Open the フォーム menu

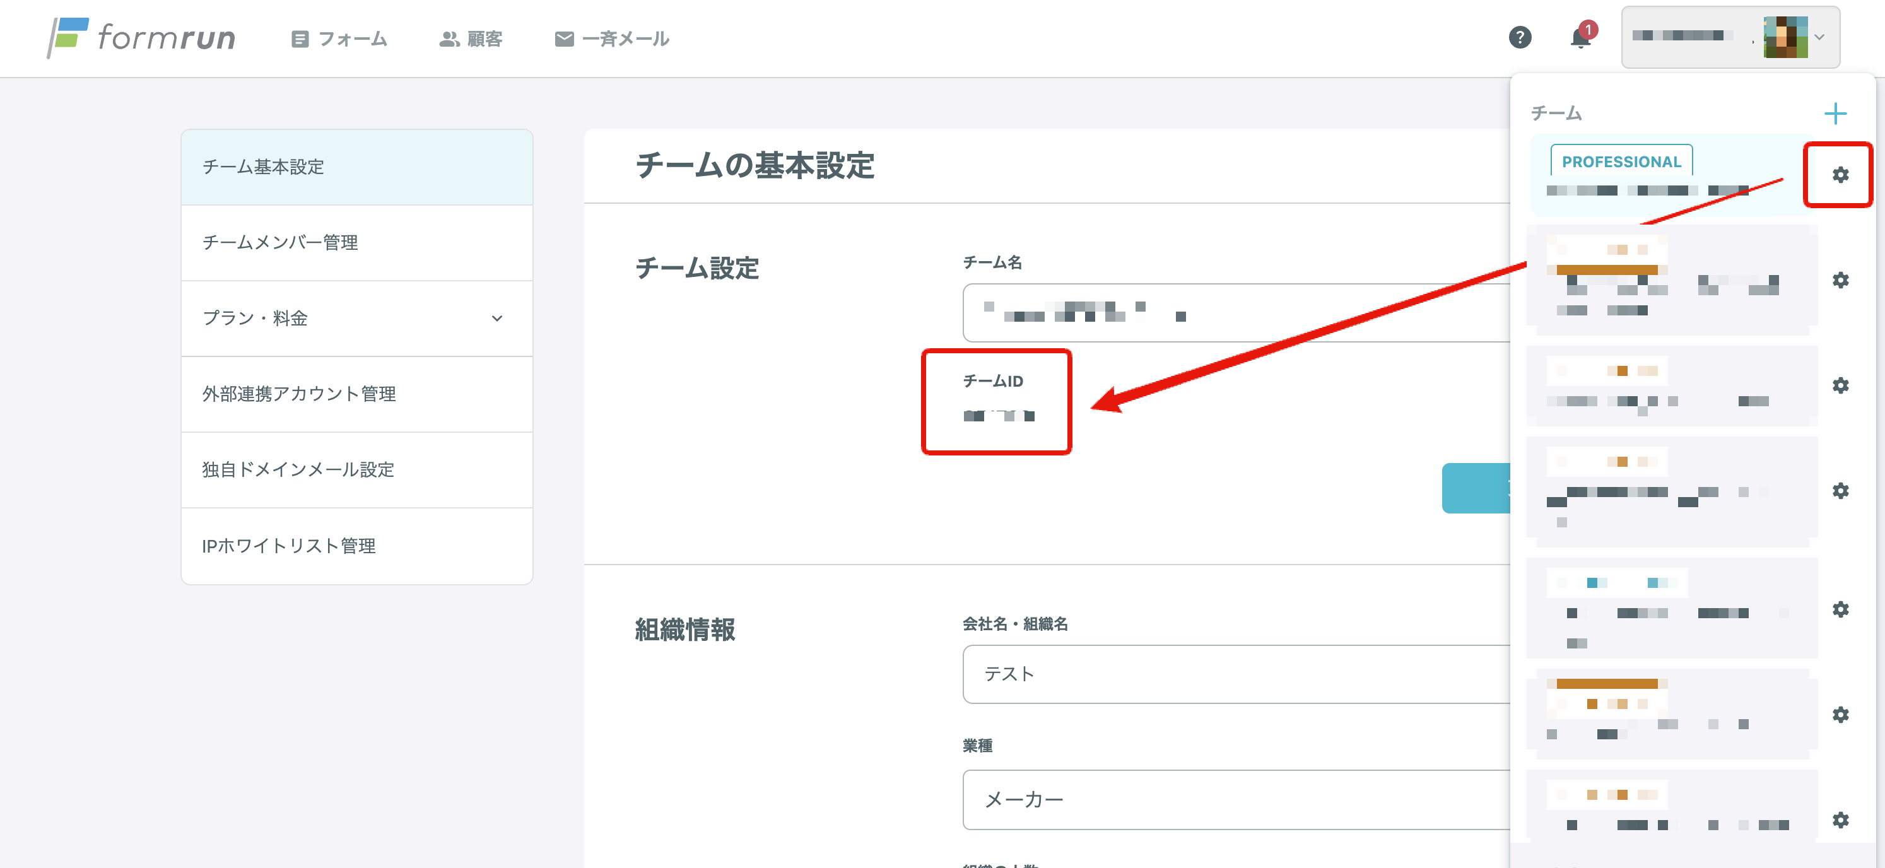(339, 38)
